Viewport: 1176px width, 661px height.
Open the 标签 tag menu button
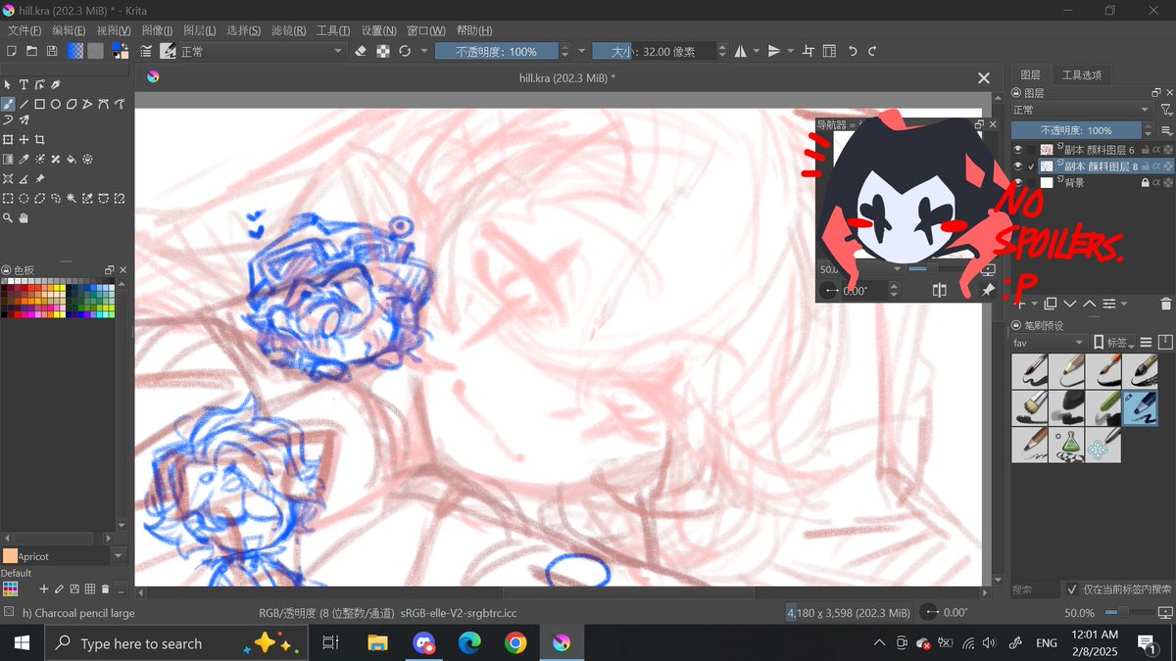coord(1114,343)
